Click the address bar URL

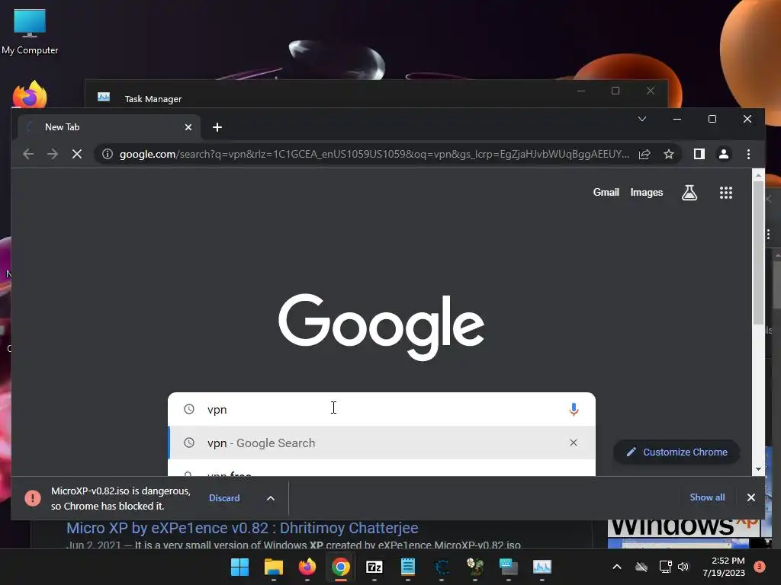tap(374, 154)
